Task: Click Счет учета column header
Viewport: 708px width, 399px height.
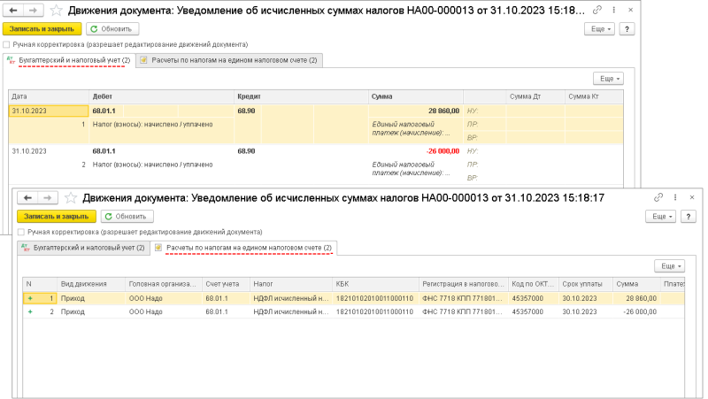Action: [226, 284]
